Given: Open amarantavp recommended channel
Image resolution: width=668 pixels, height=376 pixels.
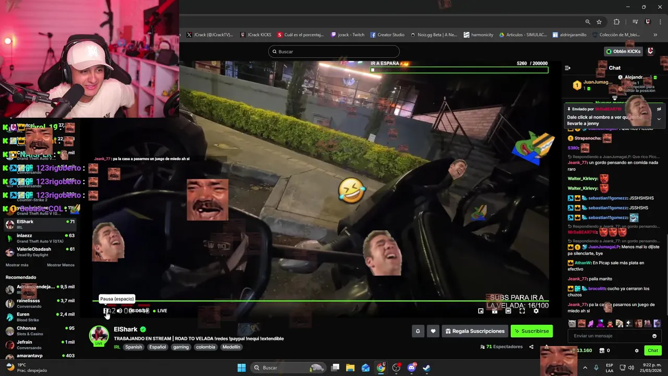Looking at the screenshot, I should pyautogui.click(x=40, y=356).
